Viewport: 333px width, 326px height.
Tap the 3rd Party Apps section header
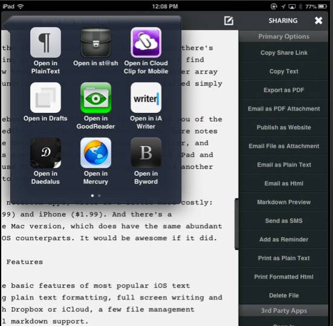coord(283,310)
